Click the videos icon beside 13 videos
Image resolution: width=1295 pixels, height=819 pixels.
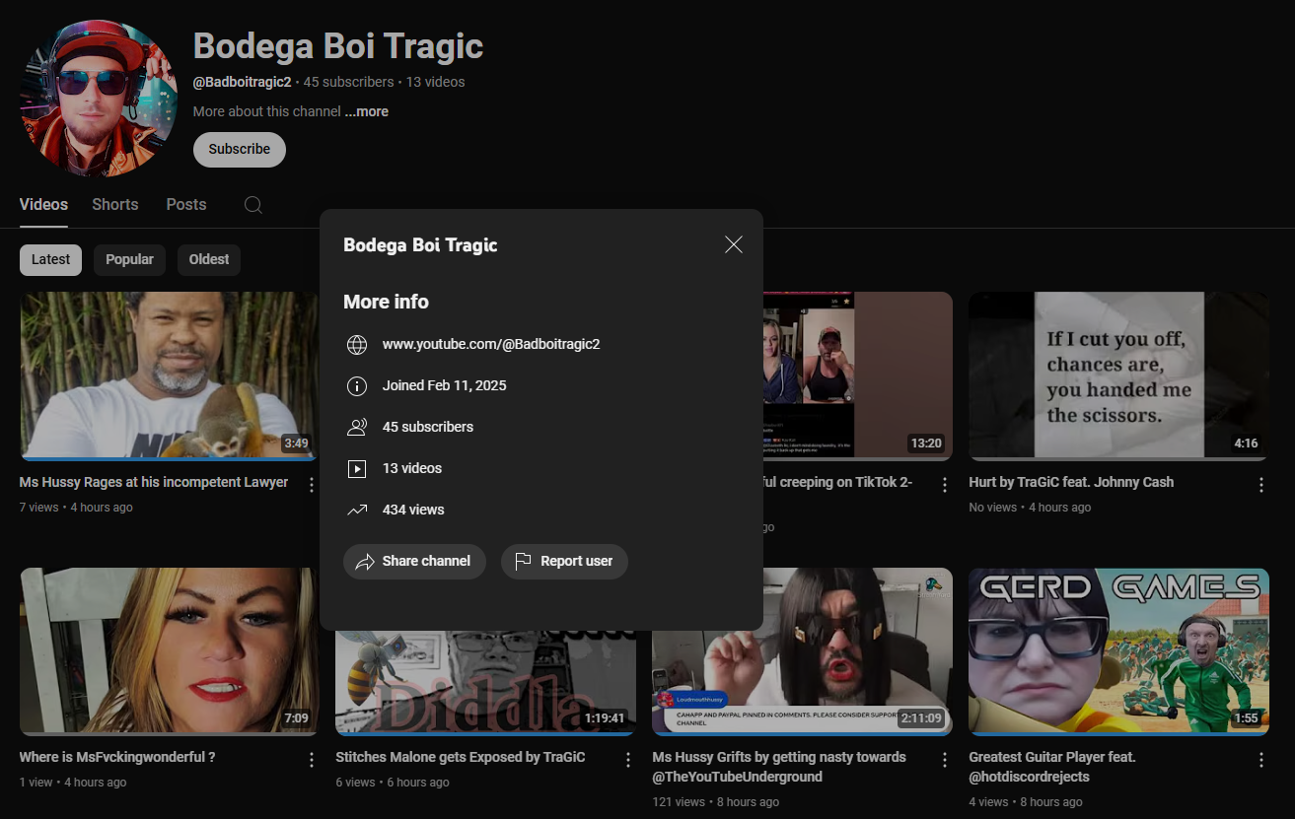pos(357,468)
